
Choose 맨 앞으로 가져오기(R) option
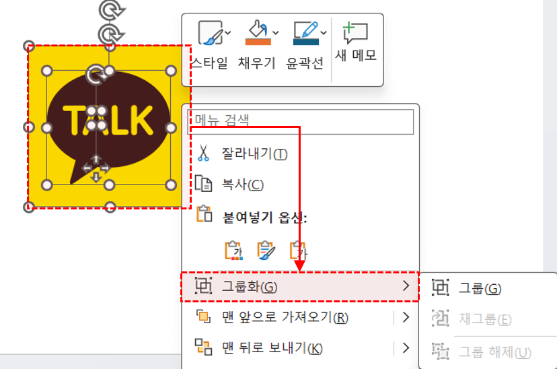285,317
